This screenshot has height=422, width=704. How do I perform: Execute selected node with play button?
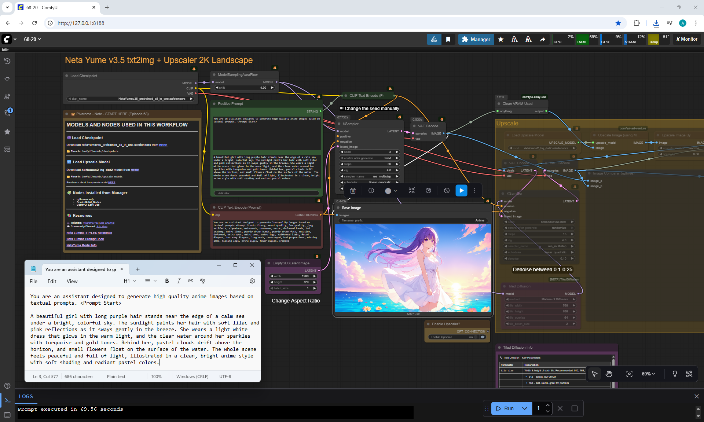tap(461, 191)
